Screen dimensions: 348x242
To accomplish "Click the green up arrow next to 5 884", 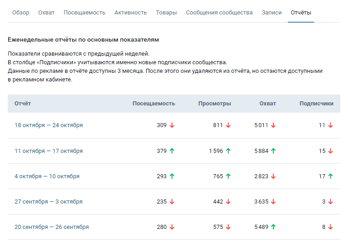I will (x=273, y=151).
